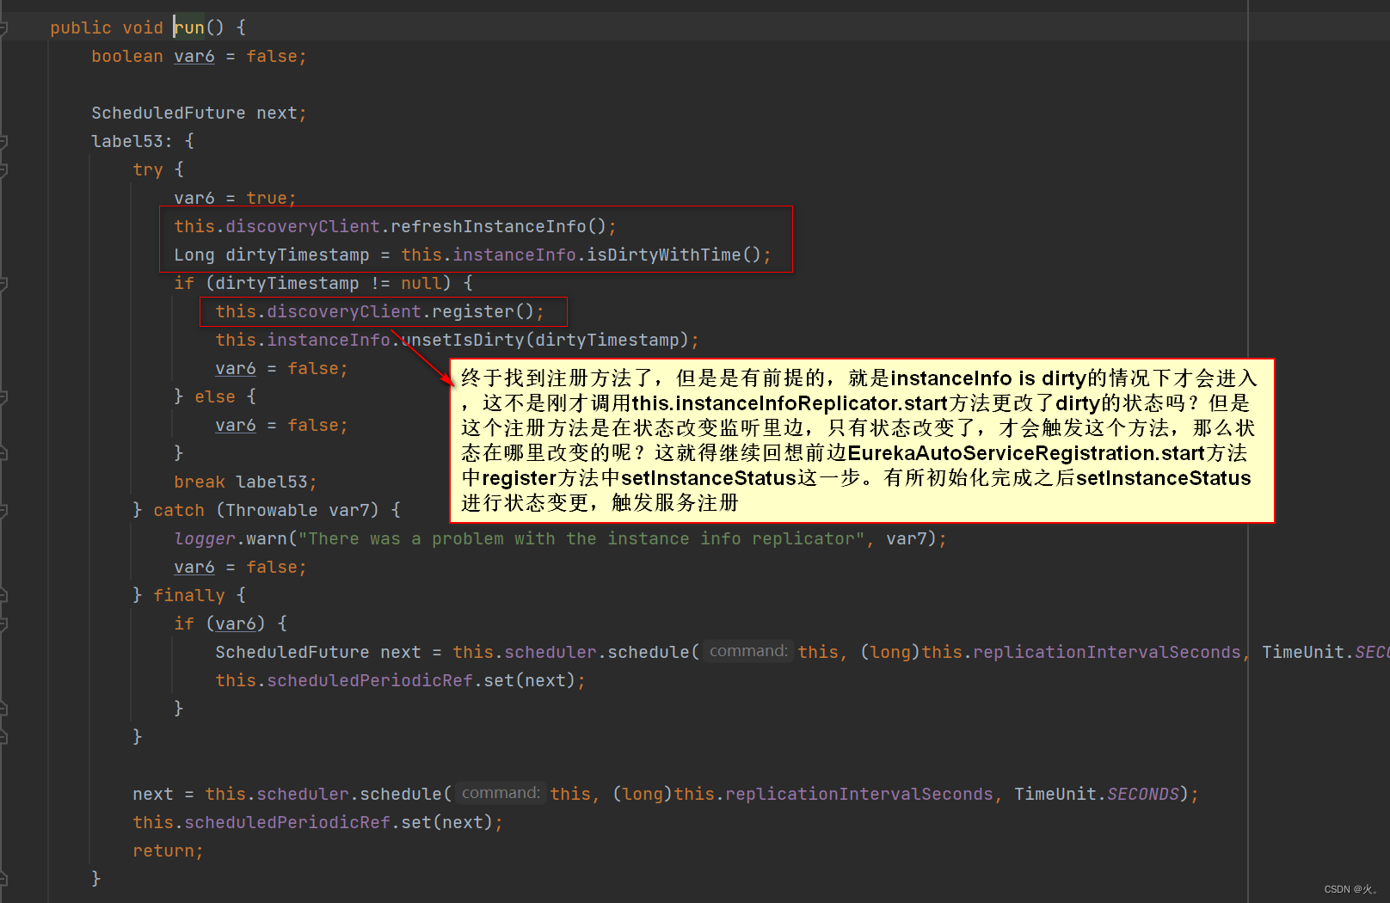The height and width of the screenshot is (903, 1390).
Task: Collapse the fold marker on the finally line
Action: point(3,596)
